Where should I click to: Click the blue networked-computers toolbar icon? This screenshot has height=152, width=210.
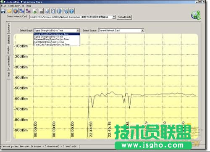click(22, 11)
